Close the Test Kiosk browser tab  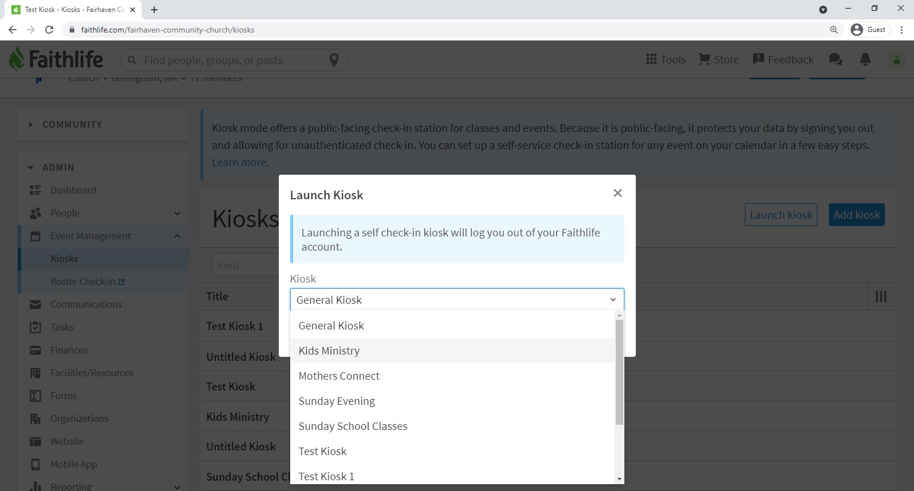(x=133, y=10)
